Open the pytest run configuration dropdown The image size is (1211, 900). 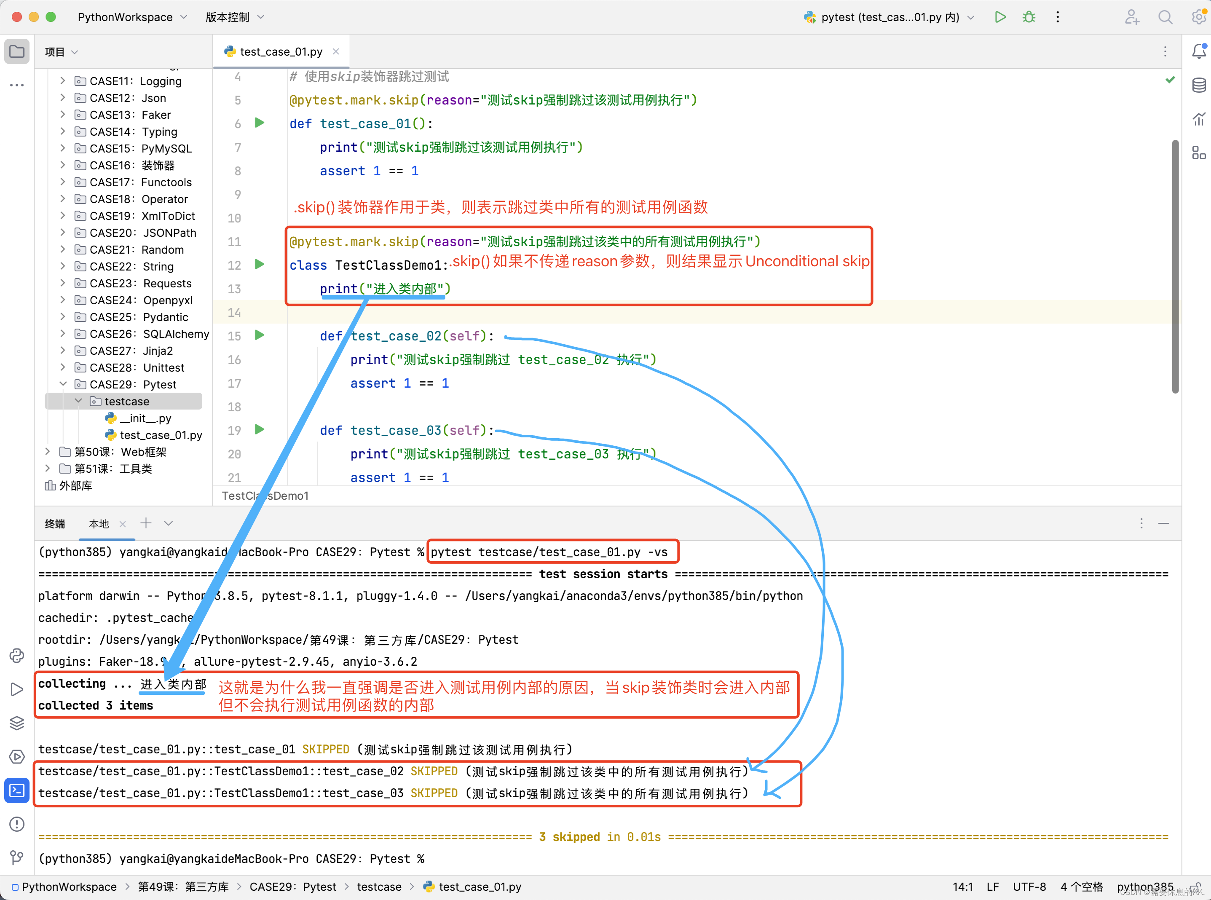[x=889, y=17]
